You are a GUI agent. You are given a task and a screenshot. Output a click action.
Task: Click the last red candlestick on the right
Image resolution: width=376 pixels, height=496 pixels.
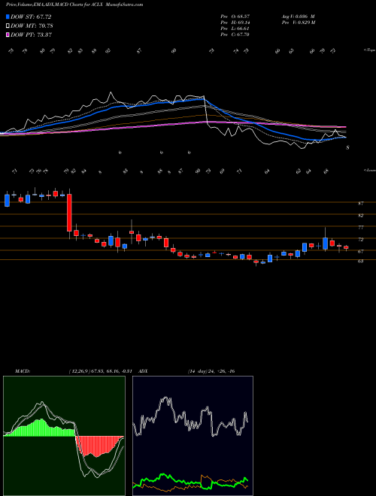click(x=346, y=248)
